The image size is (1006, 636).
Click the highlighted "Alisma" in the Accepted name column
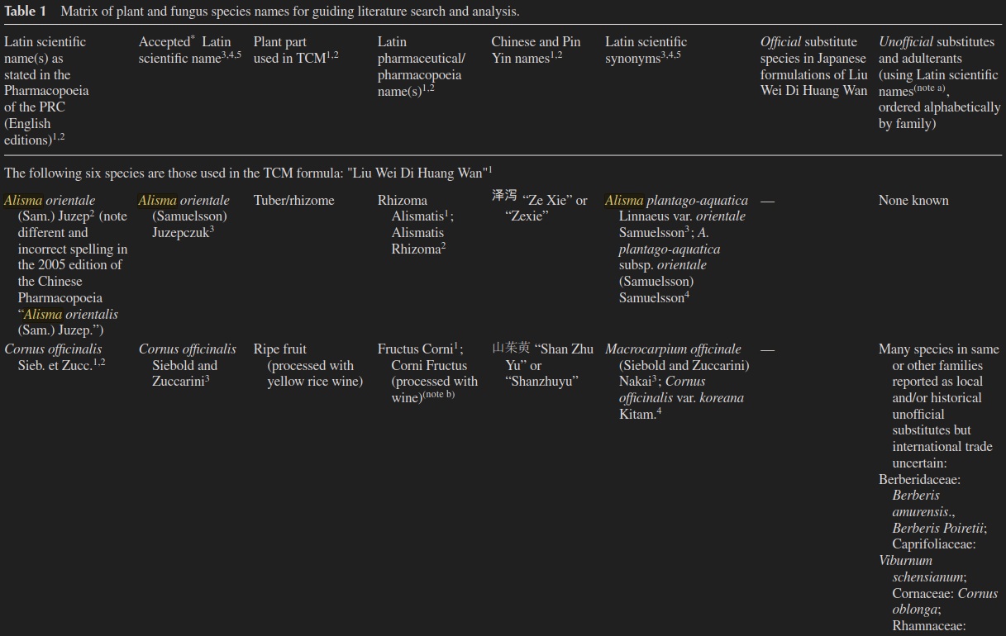tap(157, 201)
